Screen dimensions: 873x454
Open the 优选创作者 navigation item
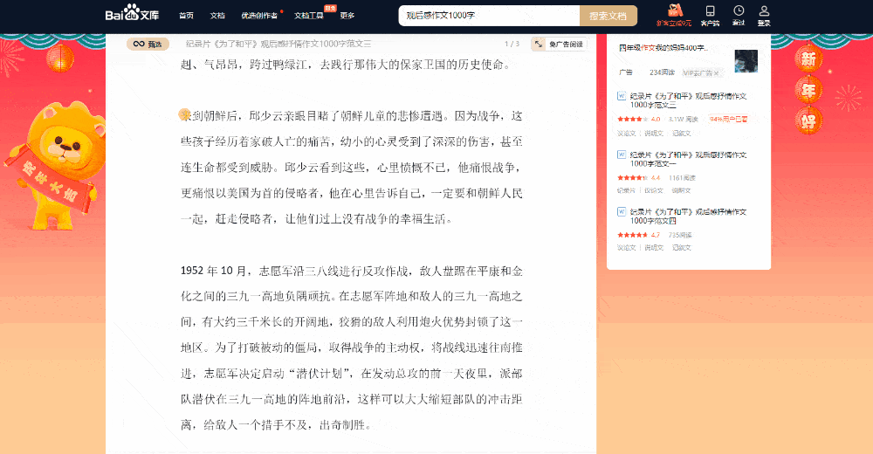coord(259,16)
